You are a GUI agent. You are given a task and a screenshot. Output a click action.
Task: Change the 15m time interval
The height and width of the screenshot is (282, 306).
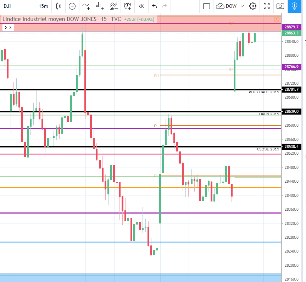[43, 6]
